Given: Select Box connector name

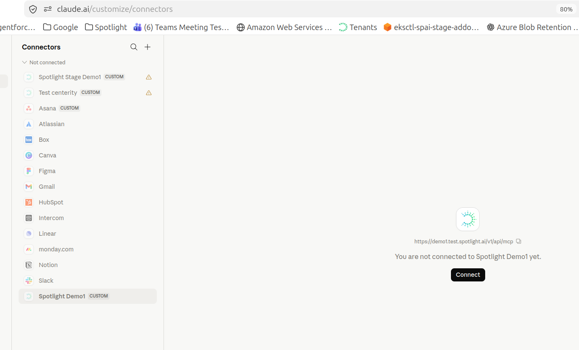Looking at the screenshot, I should click(x=44, y=140).
